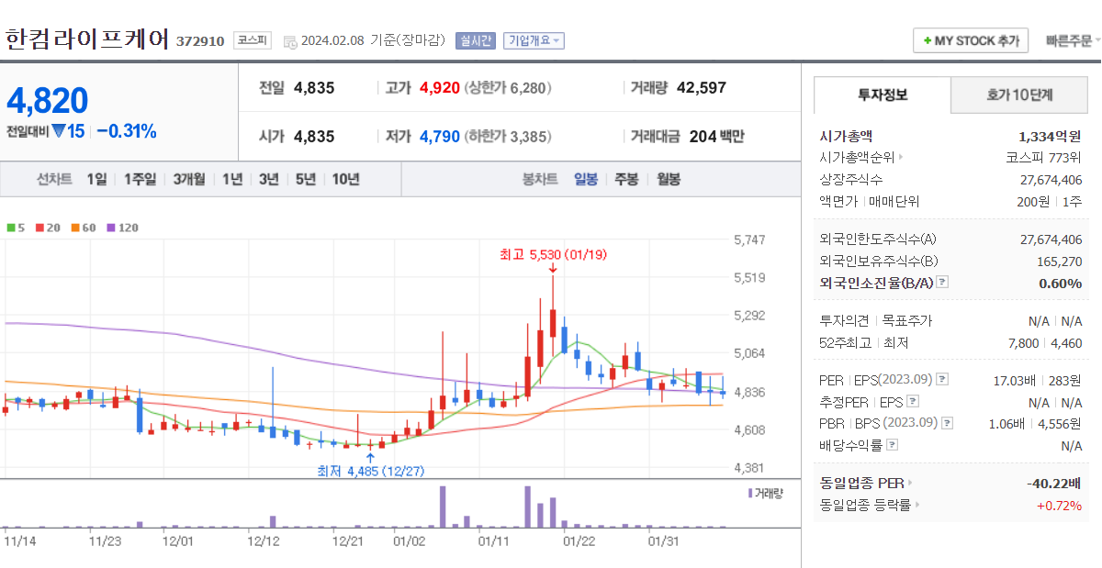
Task: Click the blue down-triangle beside 전일대비 15
Action: click(x=59, y=131)
